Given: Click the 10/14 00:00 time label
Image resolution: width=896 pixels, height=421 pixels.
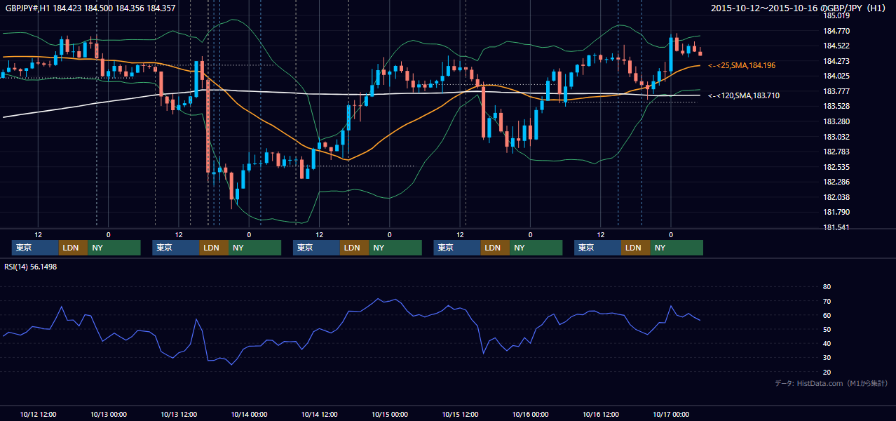Looking at the screenshot, I should click(249, 414).
